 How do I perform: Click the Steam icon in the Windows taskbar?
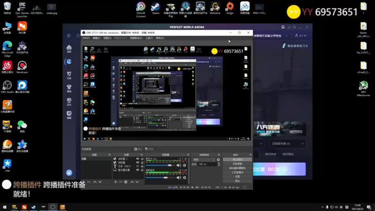(x=33, y=207)
